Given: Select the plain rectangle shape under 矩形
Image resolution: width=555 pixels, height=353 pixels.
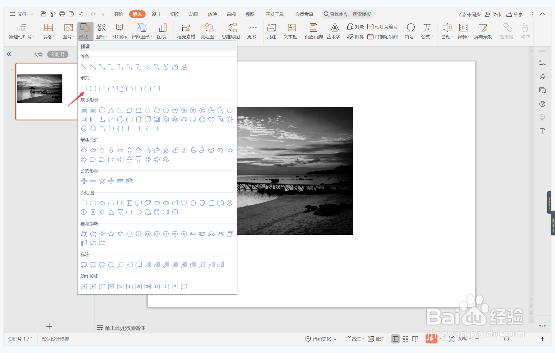Looking at the screenshot, I should [84, 88].
